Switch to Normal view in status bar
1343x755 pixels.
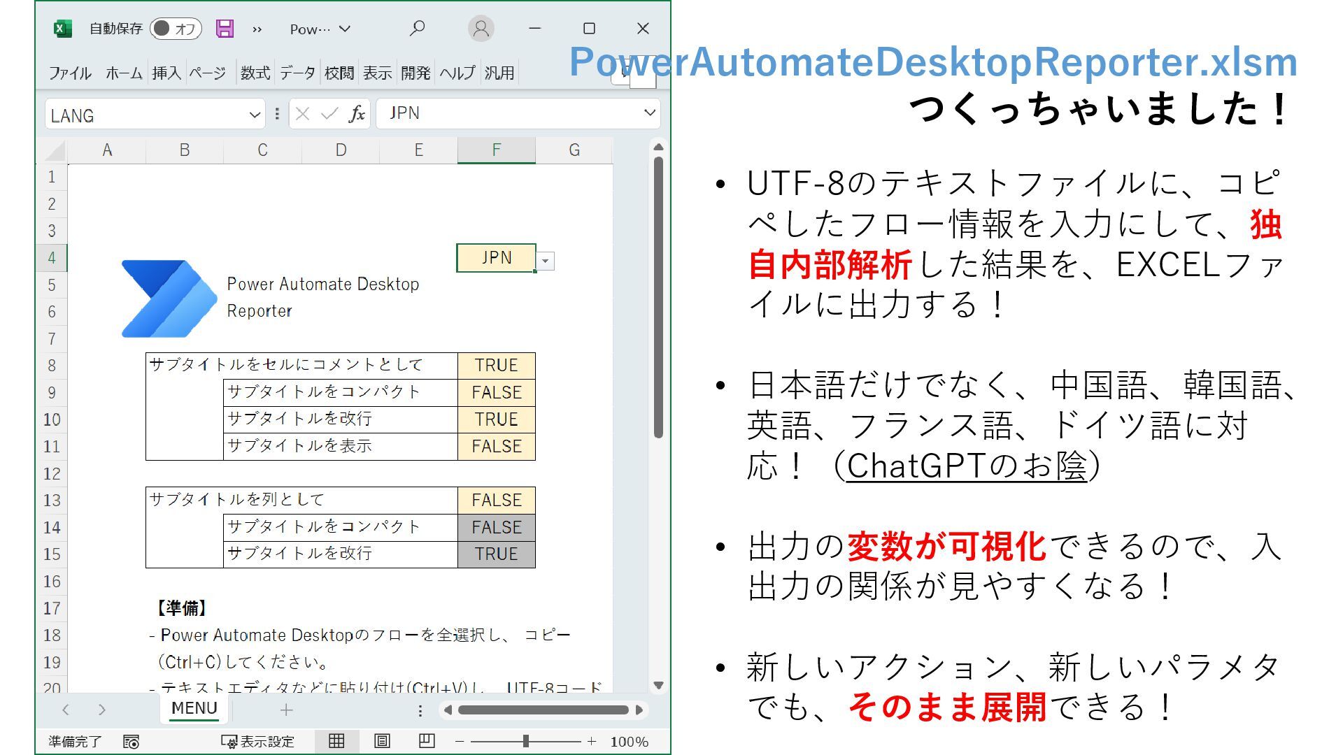tap(336, 741)
